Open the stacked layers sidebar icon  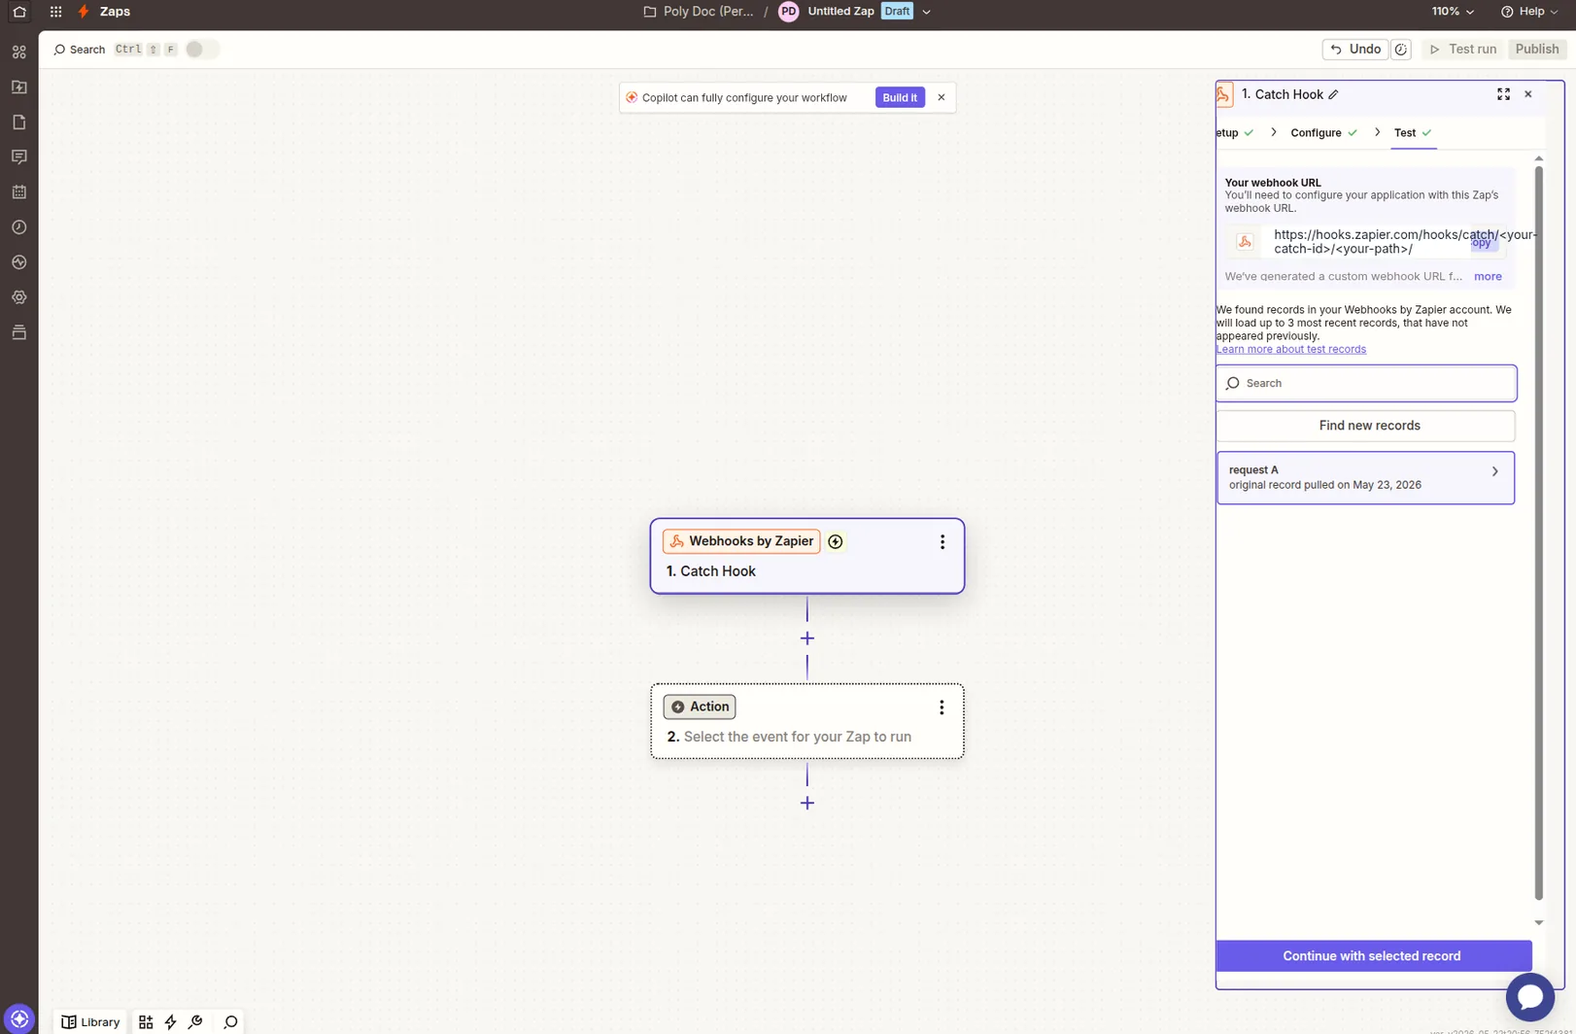tap(18, 332)
